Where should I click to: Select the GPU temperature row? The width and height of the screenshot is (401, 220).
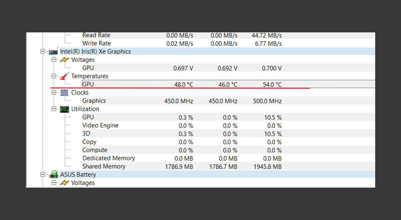point(228,85)
